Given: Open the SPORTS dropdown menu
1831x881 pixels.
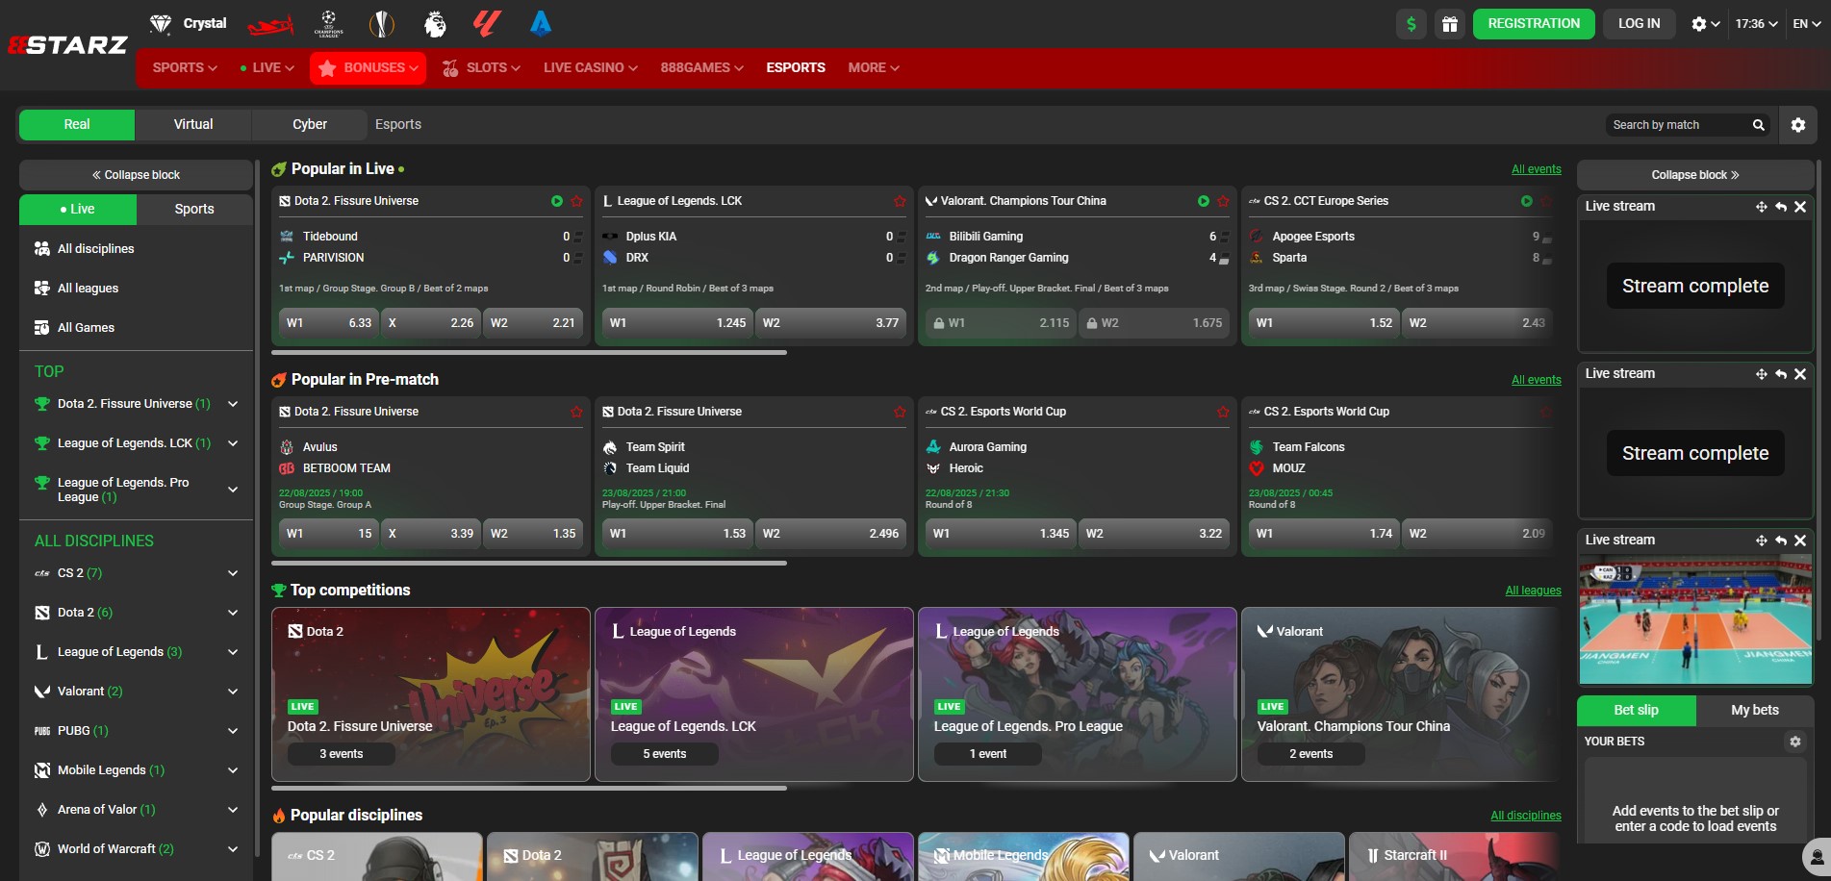Looking at the screenshot, I should click(x=185, y=68).
